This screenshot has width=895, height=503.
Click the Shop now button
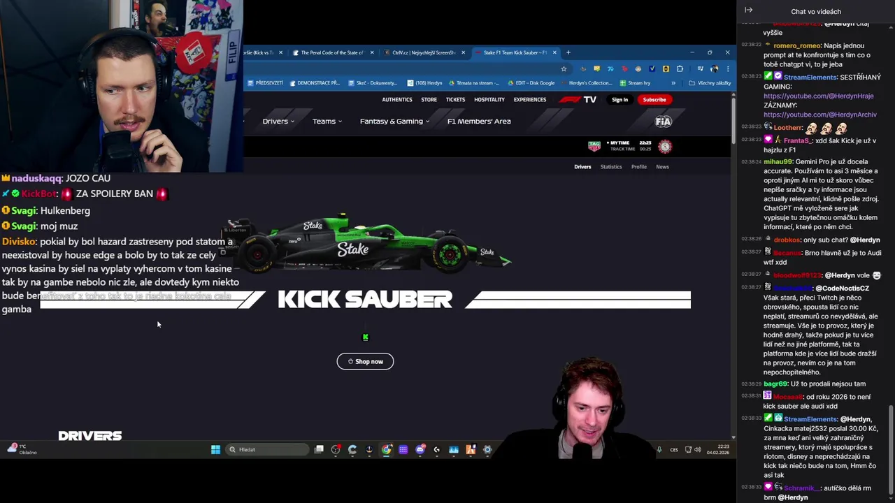tap(365, 361)
